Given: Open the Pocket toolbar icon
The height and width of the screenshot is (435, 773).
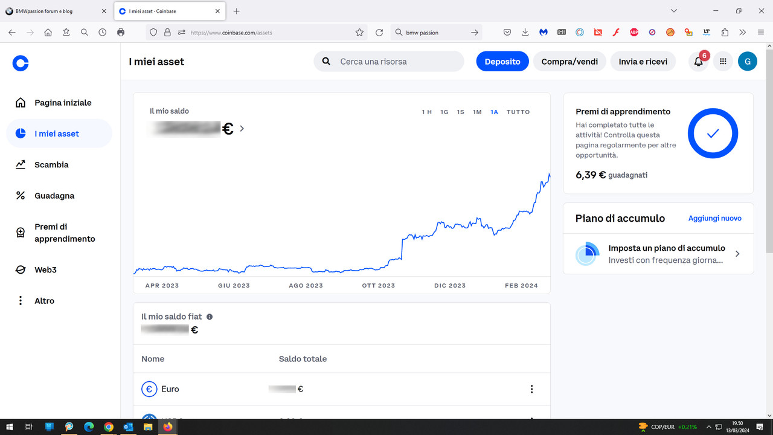Looking at the screenshot, I should pyautogui.click(x=507, y=33).
